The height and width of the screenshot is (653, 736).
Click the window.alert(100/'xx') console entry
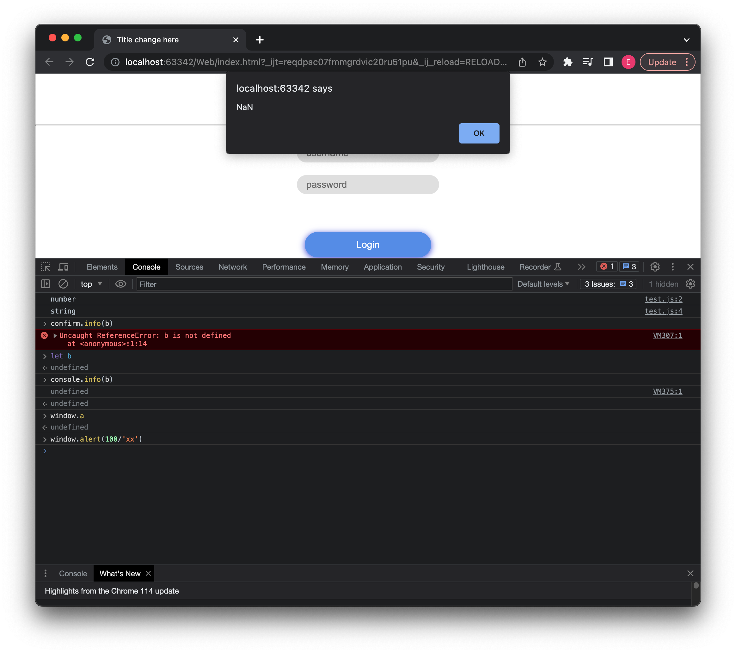tap(96, 439)
